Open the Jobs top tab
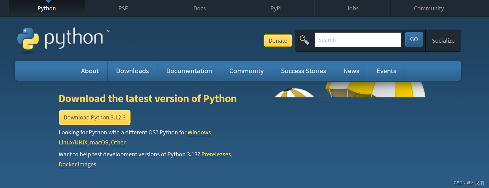 click(x=352, y=8)
